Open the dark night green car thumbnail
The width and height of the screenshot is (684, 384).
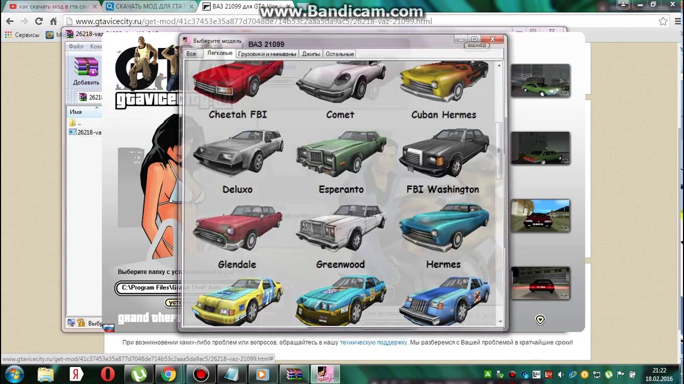(540, 148)
